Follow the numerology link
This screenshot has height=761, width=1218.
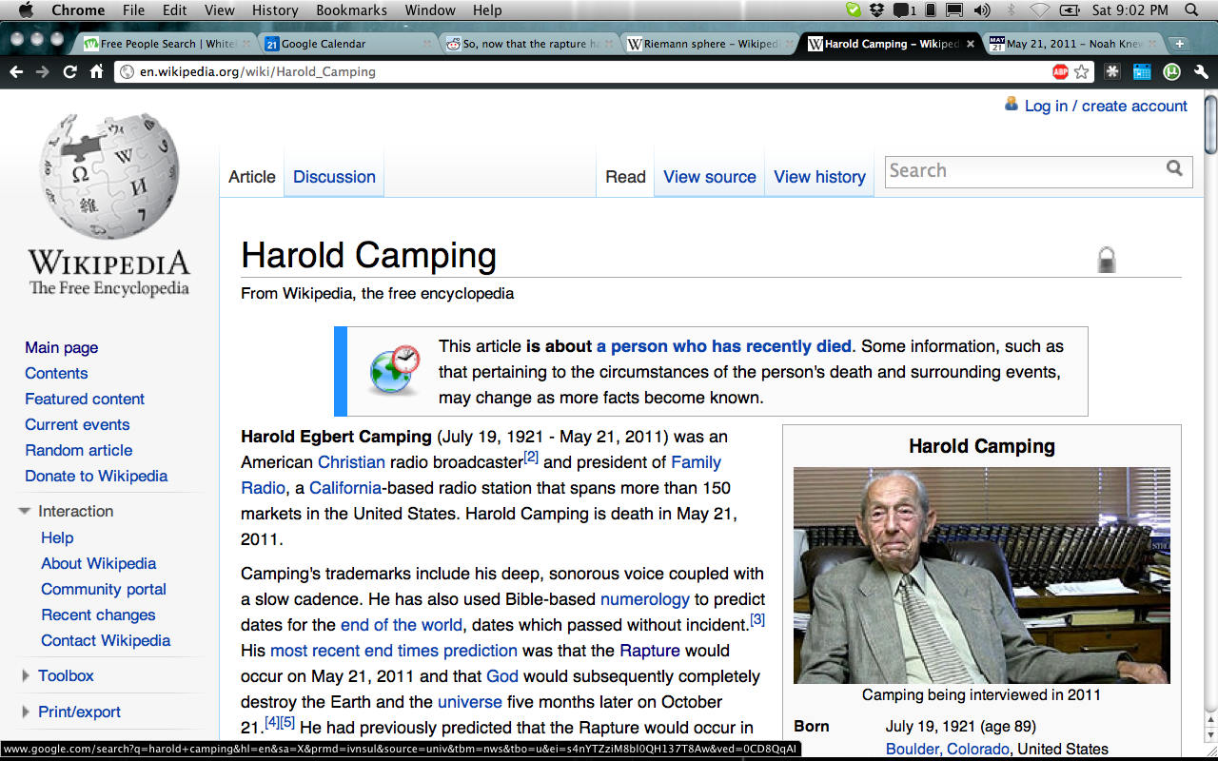coord(644,599)
